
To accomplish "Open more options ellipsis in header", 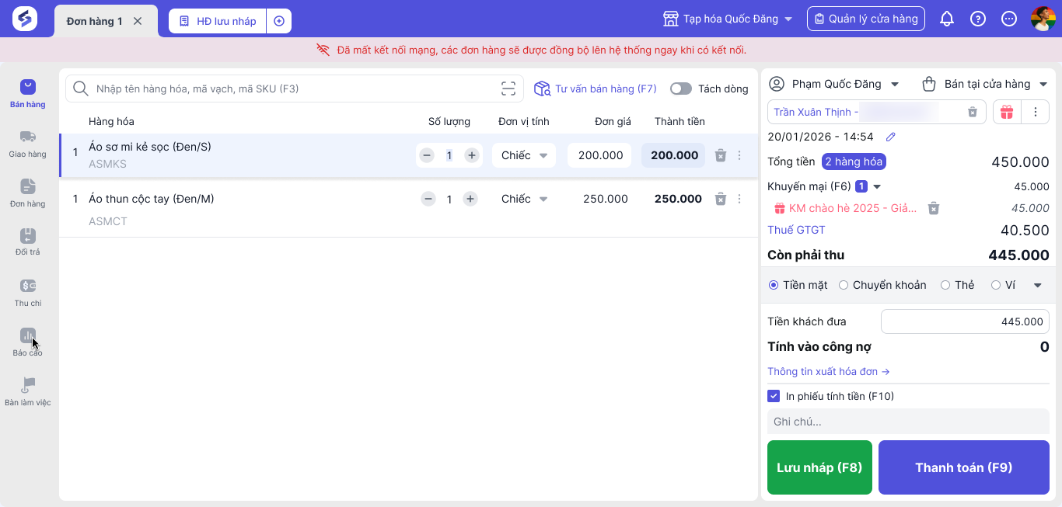I will pos(1009,19).
